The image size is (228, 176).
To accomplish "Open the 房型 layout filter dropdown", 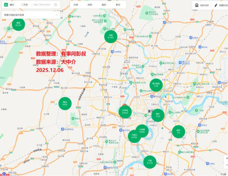I will tap(91, 5).
